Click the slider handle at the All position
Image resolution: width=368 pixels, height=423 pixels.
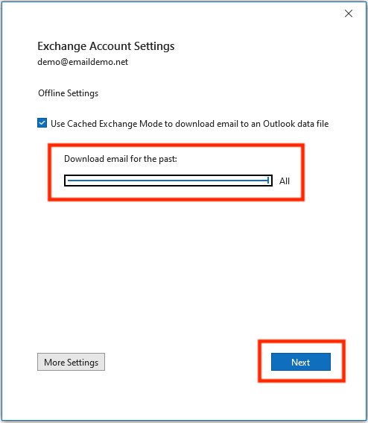(x=268, y=181)
